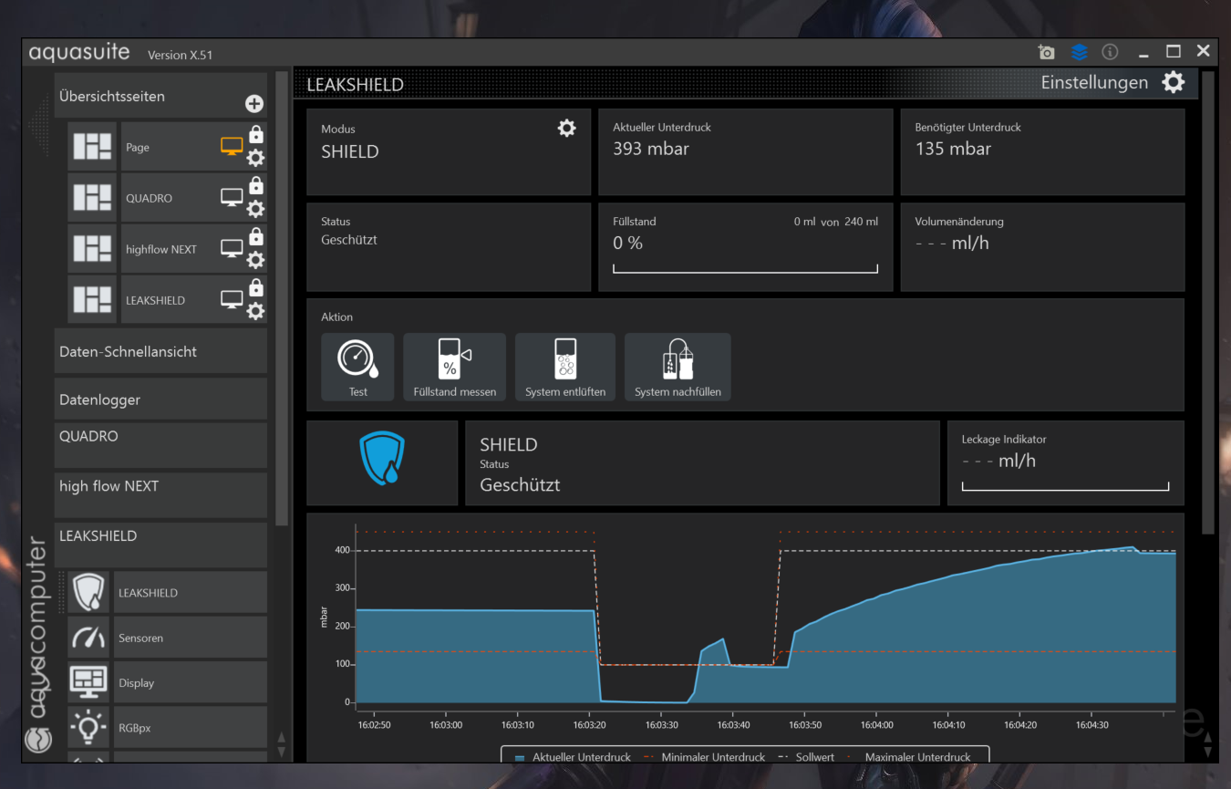Toggle desktop display for the Page overview
This screenshot has height=789, width=1231.
[233, 147]
